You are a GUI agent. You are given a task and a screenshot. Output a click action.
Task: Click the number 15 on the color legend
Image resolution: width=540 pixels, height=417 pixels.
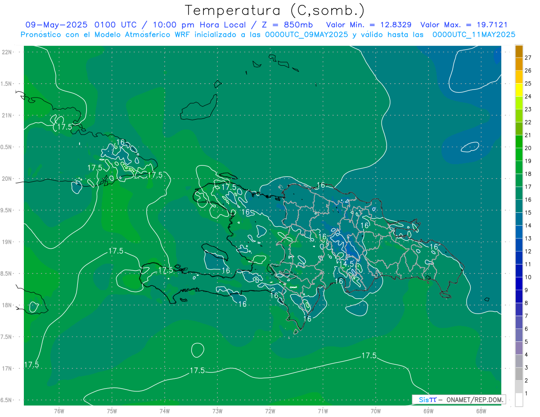pos(528,212)
